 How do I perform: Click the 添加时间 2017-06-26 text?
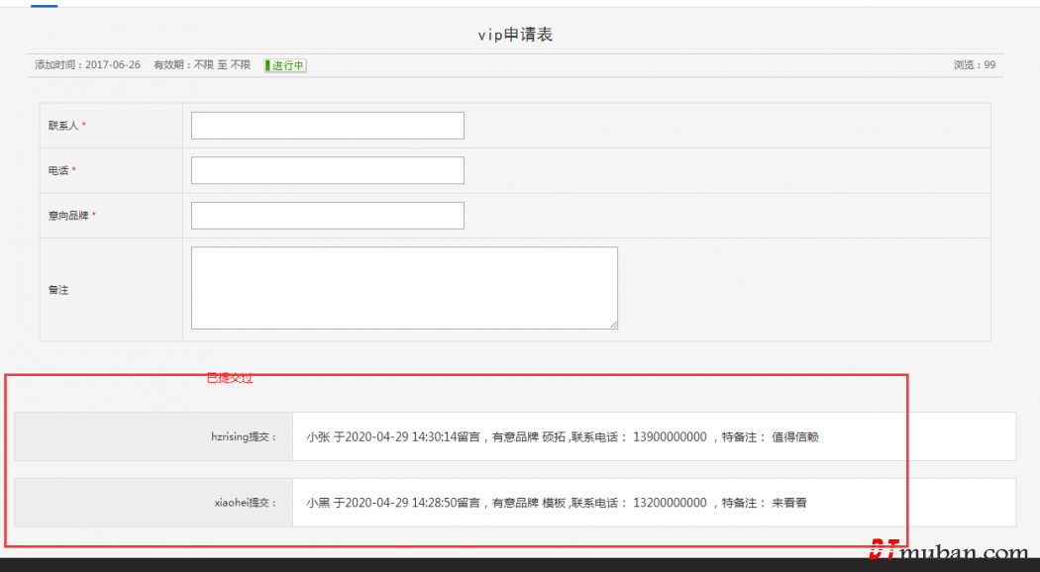87,65
